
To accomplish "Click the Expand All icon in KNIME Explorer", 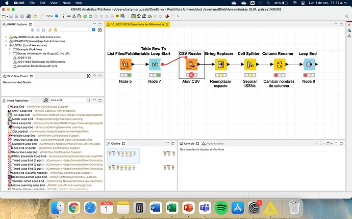I will point(33,30).
